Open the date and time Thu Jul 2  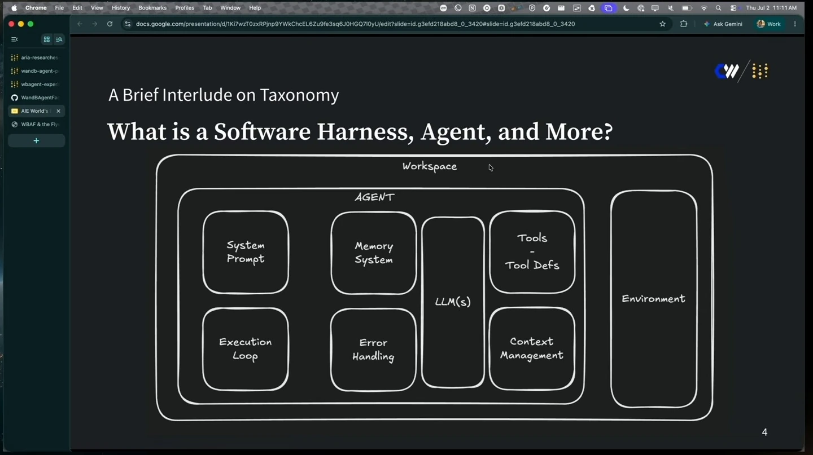[771, 8]
